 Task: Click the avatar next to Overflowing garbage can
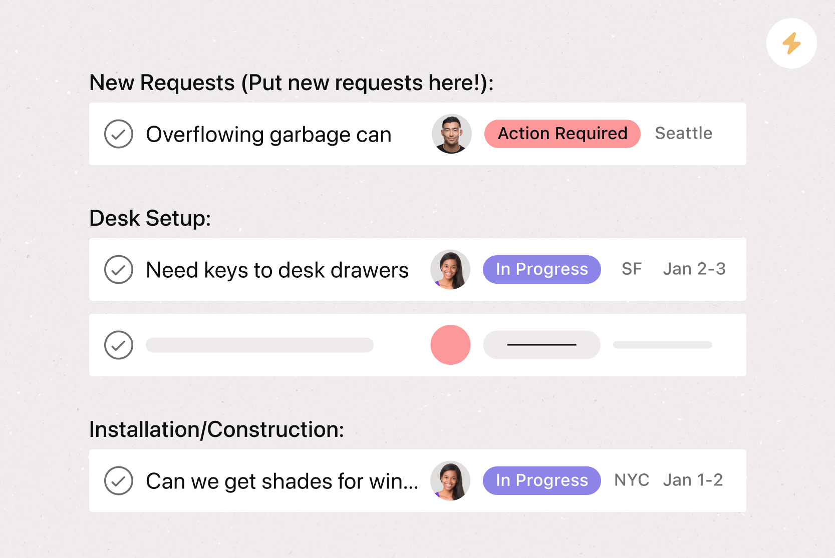click(x=452, y=134)
